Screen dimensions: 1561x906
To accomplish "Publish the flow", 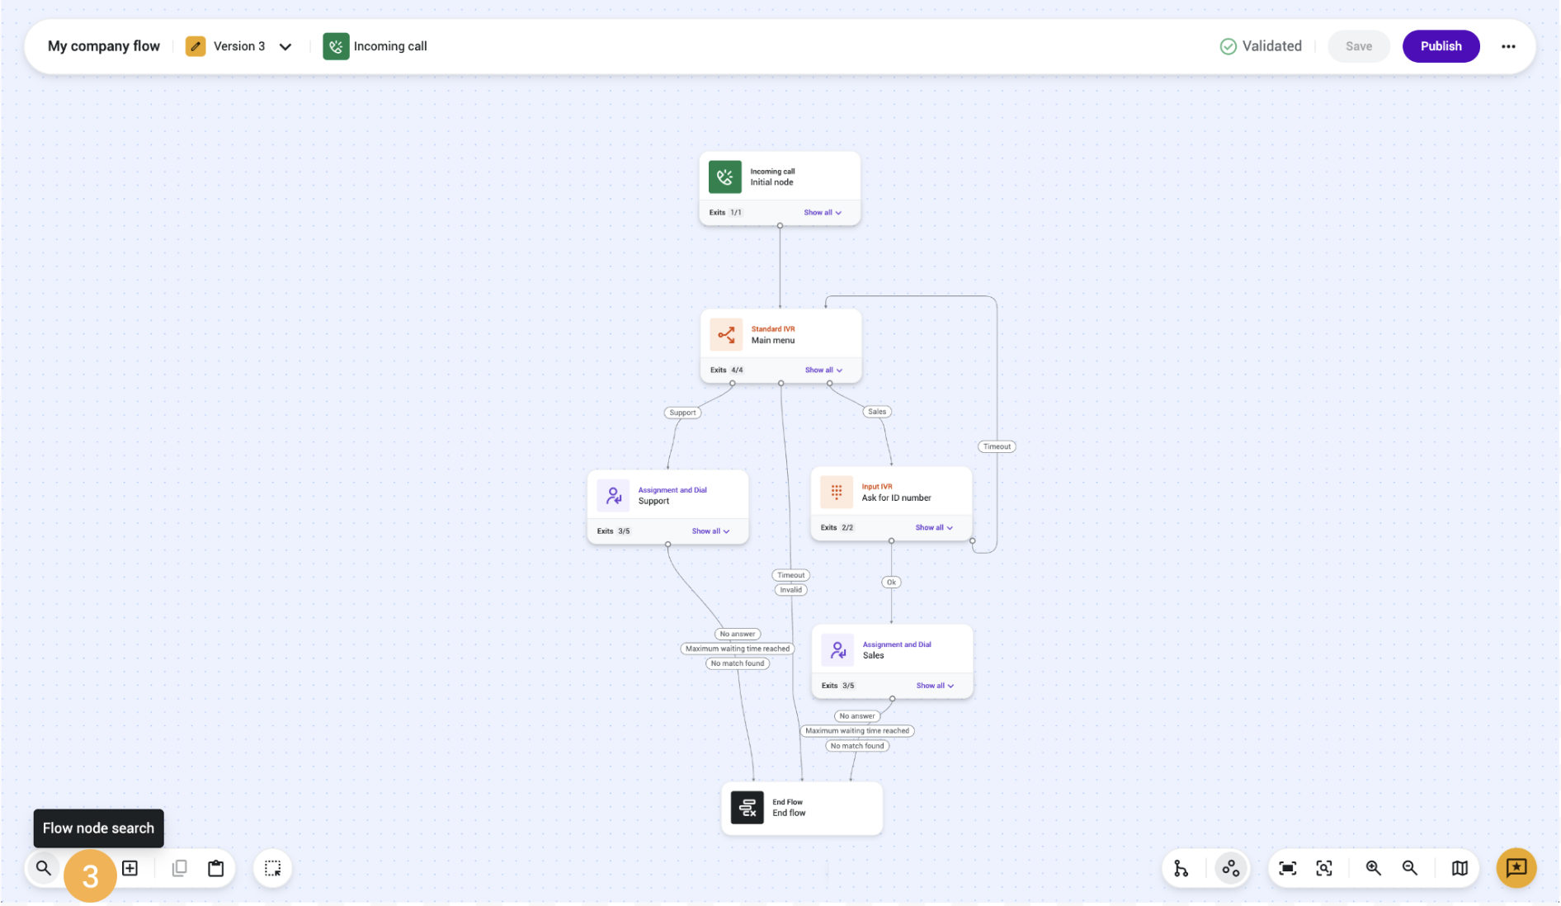I will [1441, 46].
